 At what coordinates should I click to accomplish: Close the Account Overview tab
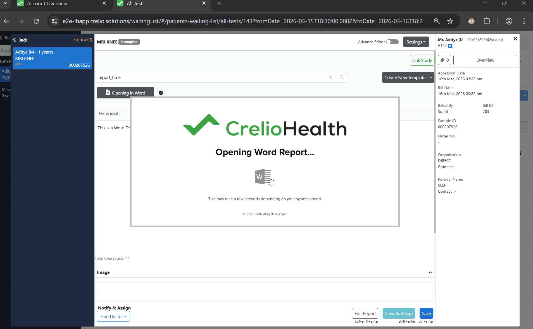coord(104,3)
